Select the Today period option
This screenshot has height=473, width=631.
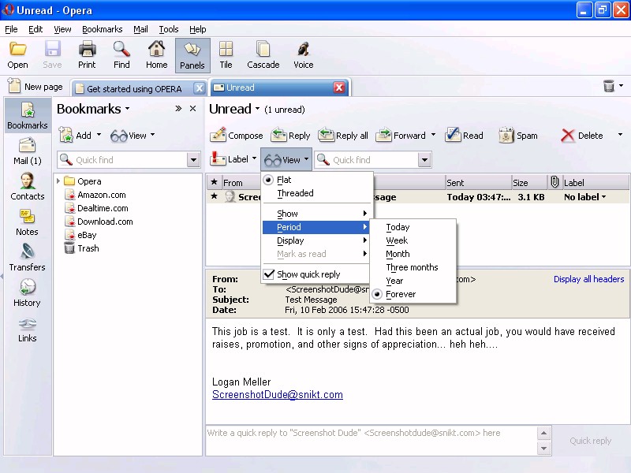[x=398, y=227]
